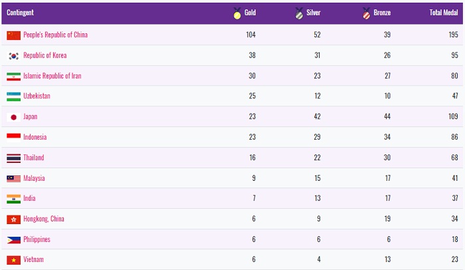Click the India flag icon
This screenshot has width=465, height=270.
tap(13, 199)
